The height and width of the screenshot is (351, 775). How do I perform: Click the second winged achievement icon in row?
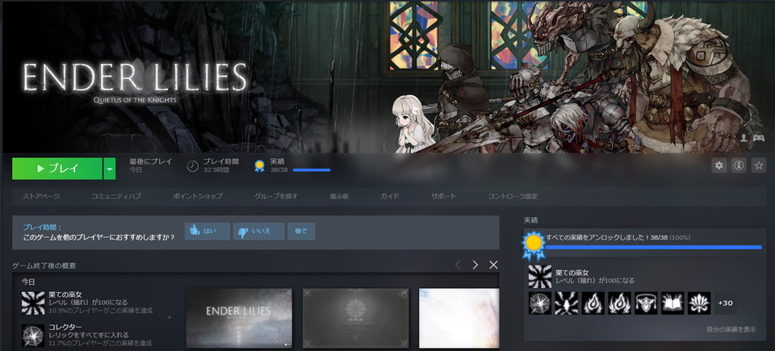pyautogui.click(x=567, y=303)
